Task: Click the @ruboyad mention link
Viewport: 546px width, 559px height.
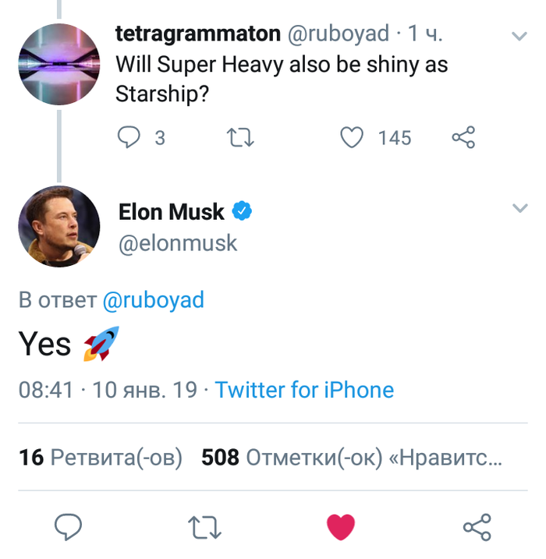Action: point(154,300)
